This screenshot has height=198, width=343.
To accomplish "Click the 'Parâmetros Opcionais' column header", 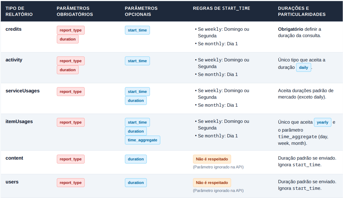I will click(x=141, y=11).
